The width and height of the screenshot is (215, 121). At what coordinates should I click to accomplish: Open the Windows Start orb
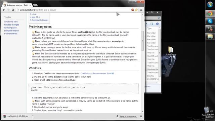[x=210, y=4]
